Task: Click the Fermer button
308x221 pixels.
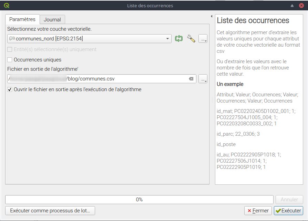Action: (258, 211)
